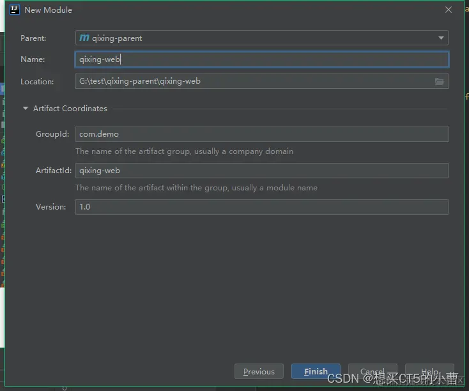Collapse the Artifact Coordinates section

click(x=26, y=109)
